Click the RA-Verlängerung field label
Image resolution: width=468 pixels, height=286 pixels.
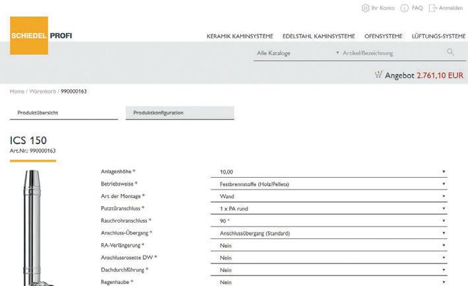tap(122, 246)
